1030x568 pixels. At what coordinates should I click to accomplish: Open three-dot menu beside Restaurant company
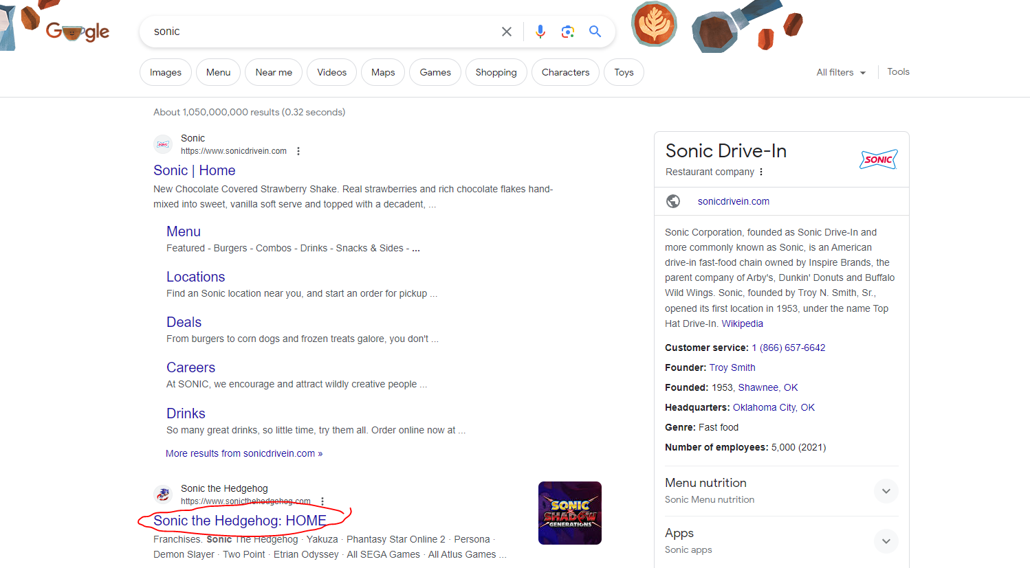761,172
